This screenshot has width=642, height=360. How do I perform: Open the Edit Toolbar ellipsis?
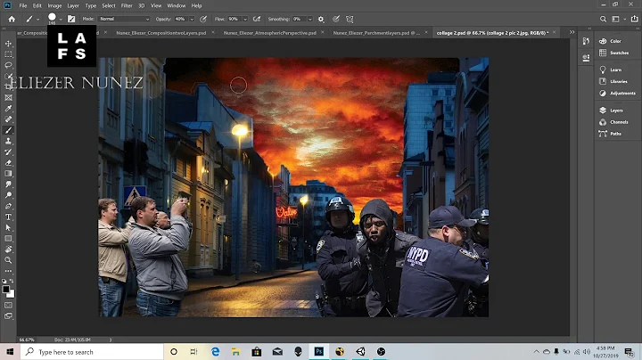[8, 271]
